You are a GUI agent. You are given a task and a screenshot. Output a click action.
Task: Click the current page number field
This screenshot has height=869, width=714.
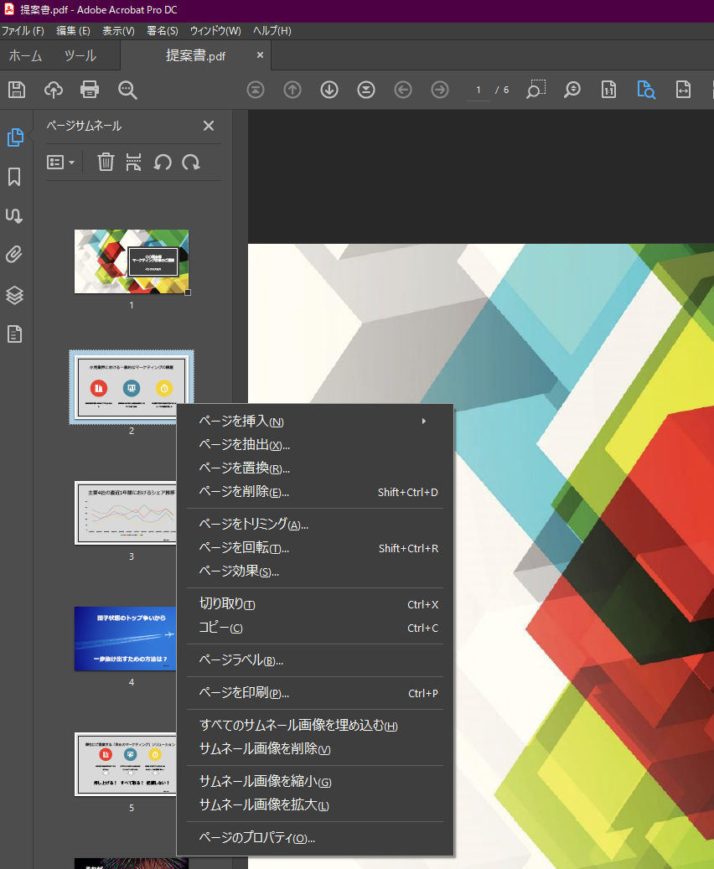coord(479,90)
